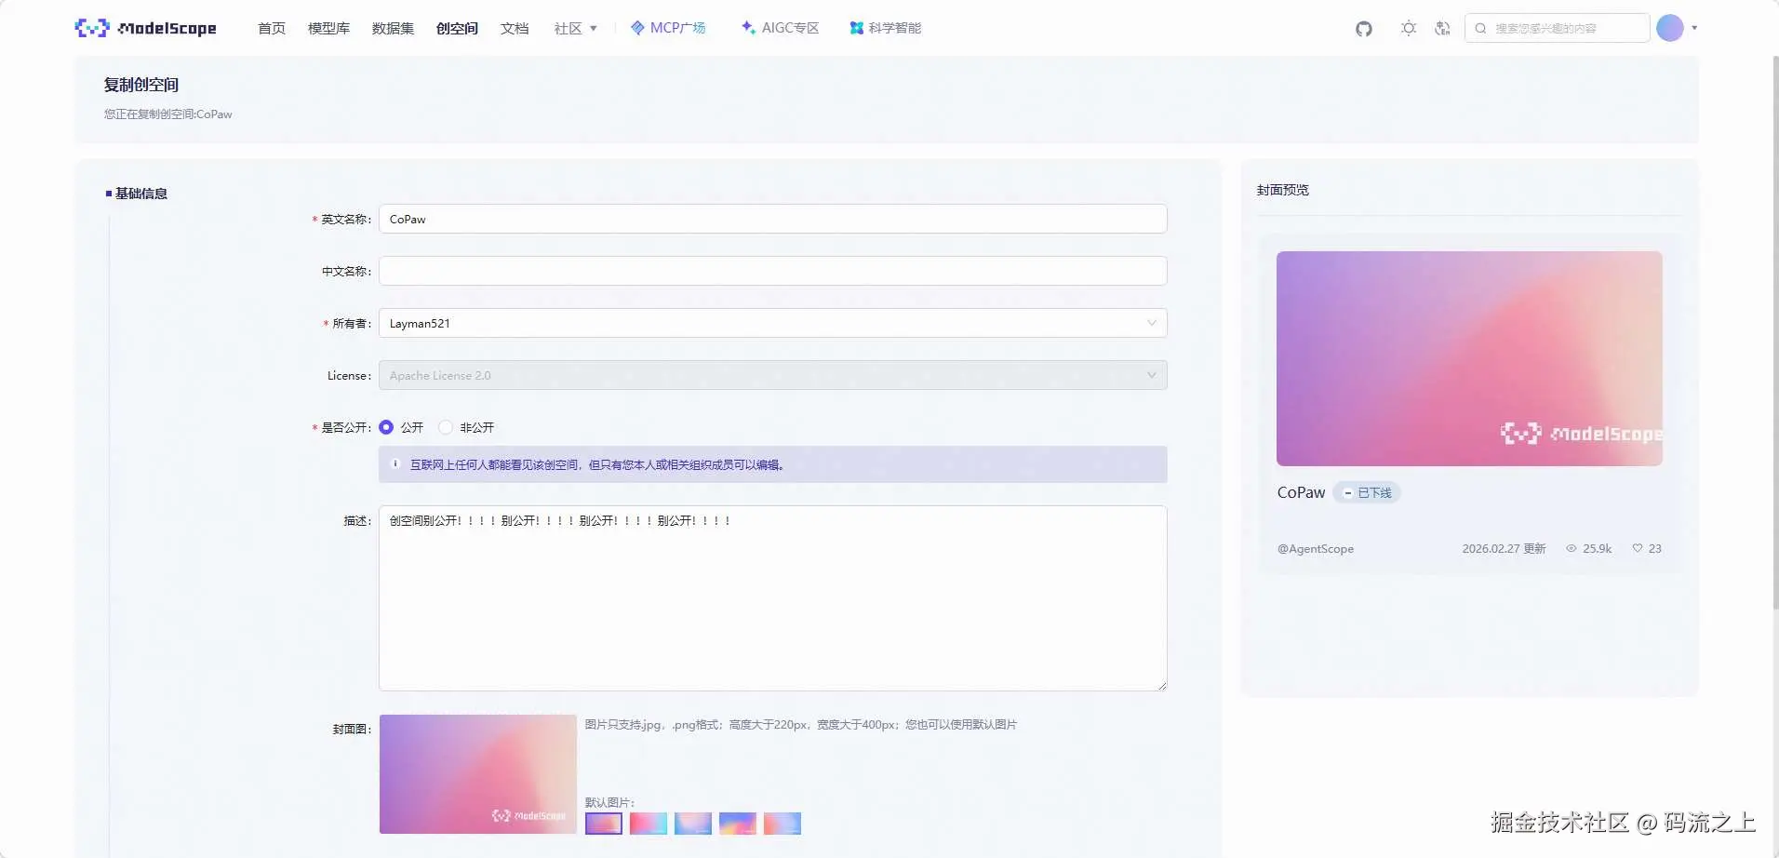Screen dimensions: 1779x858
Task: Click the 25.9k view count
Action: click(1598, 549)
